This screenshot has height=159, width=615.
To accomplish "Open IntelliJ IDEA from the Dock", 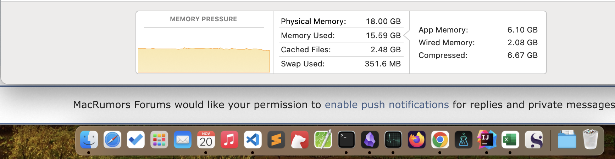I will (x=487, y=140).
